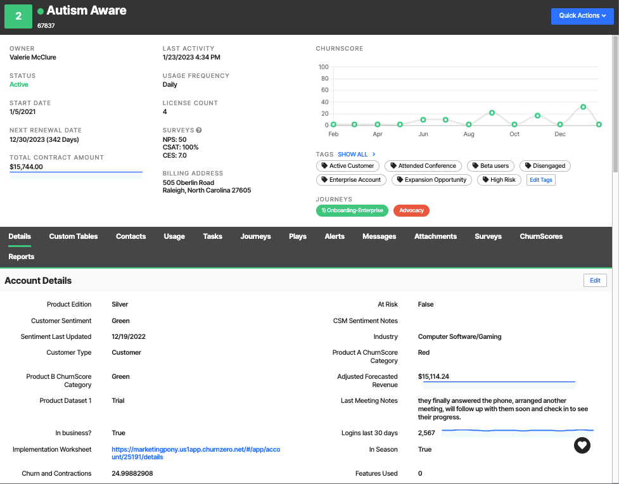Click the Churn and Contractions value 24.99882908
619x484 pixels.
coord(132,473)
